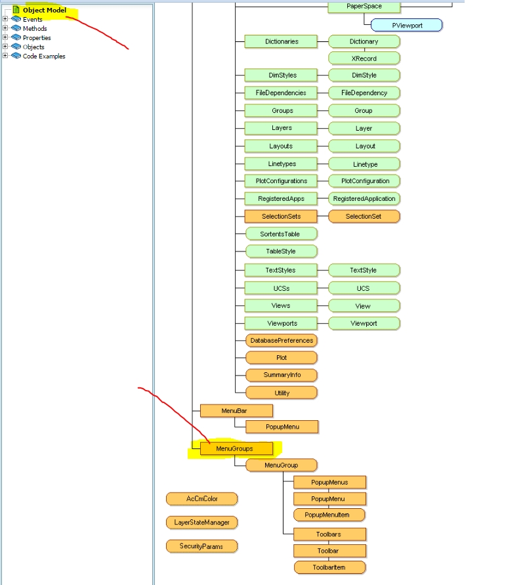Click the Objects book icon

pyautogui.click(x=16, y=47)
